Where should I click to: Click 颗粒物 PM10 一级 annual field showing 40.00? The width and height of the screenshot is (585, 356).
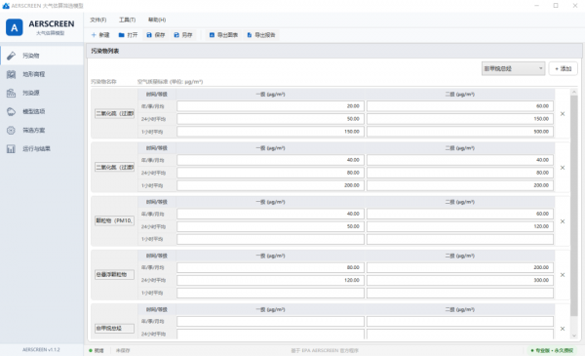pyautogui.click(x=270, y=214)
